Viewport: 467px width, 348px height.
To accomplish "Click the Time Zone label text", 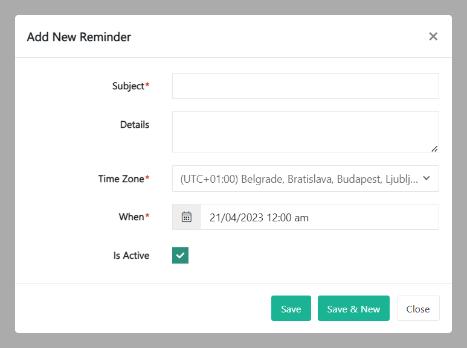I will coord(121,179).
